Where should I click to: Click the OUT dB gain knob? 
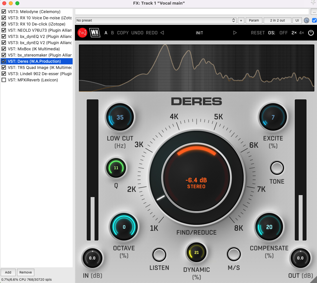(300, 258)
